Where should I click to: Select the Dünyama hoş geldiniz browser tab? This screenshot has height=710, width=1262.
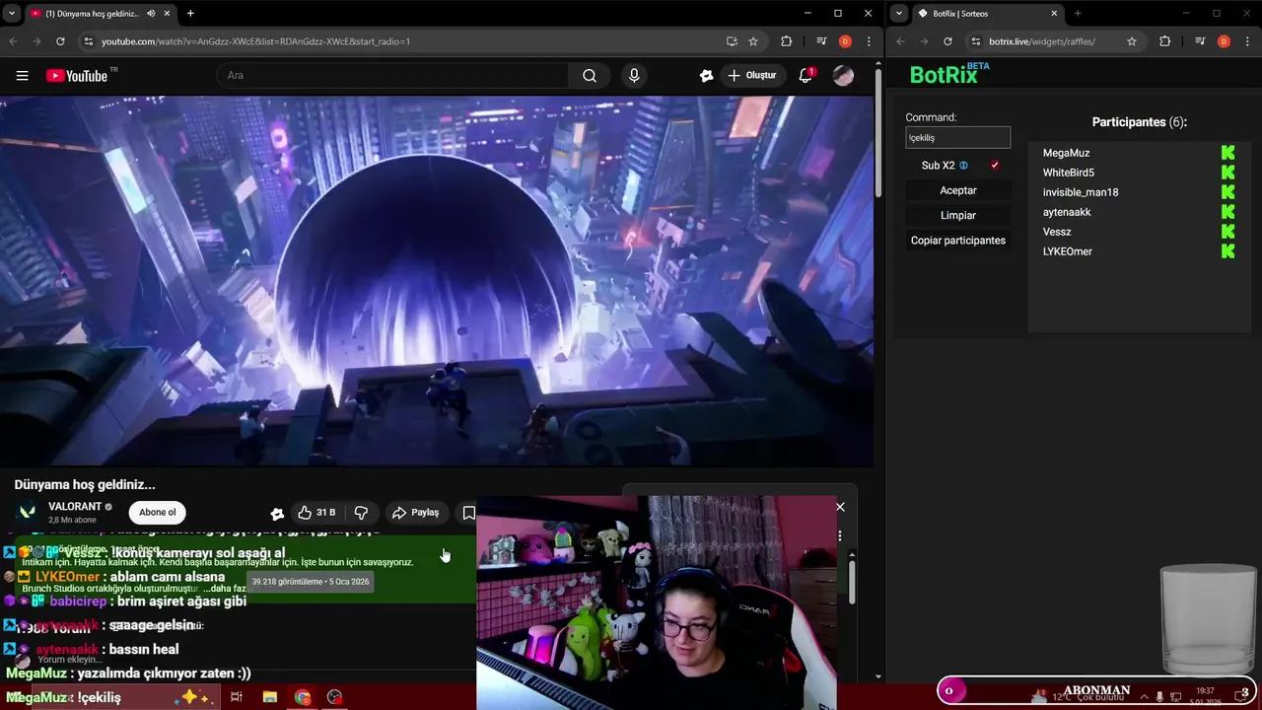tap(99, 14)
